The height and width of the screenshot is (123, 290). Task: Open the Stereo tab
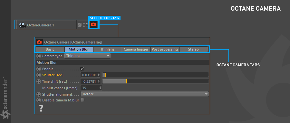[x=193, y=49]
